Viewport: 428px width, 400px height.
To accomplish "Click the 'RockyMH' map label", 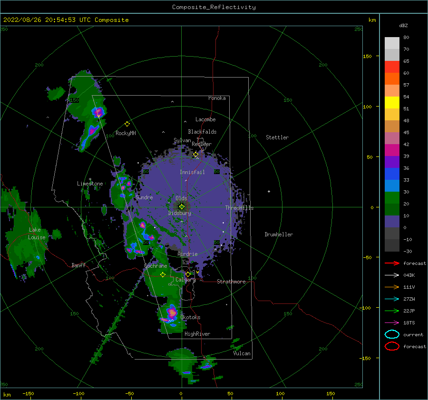I will [x=126, y=133].
